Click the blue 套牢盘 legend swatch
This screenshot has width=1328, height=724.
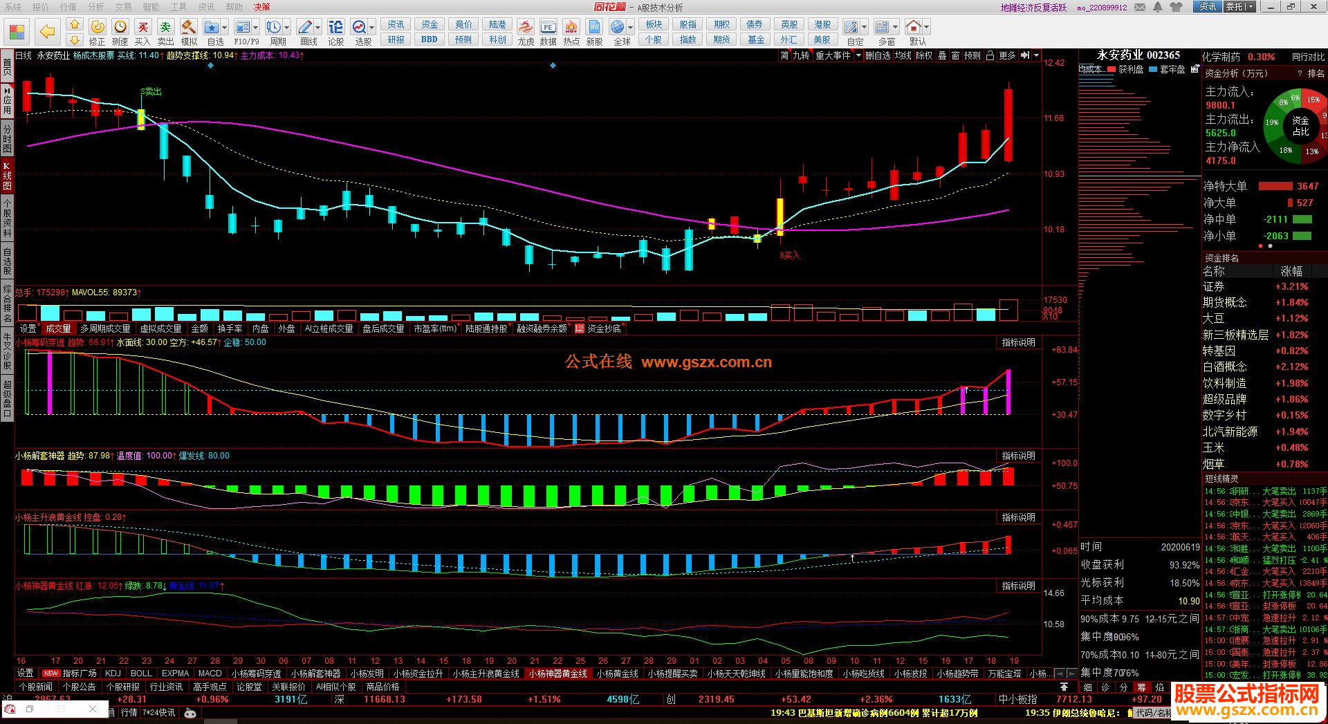[1153, 69]
